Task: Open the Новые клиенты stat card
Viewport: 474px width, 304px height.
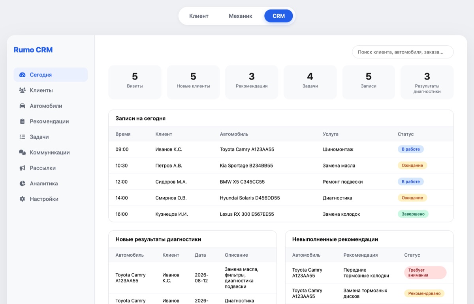Action: click(x=193, y=82)
